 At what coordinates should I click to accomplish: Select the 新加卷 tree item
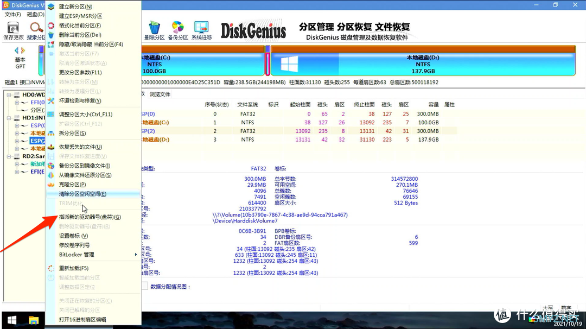coord(37,164)
